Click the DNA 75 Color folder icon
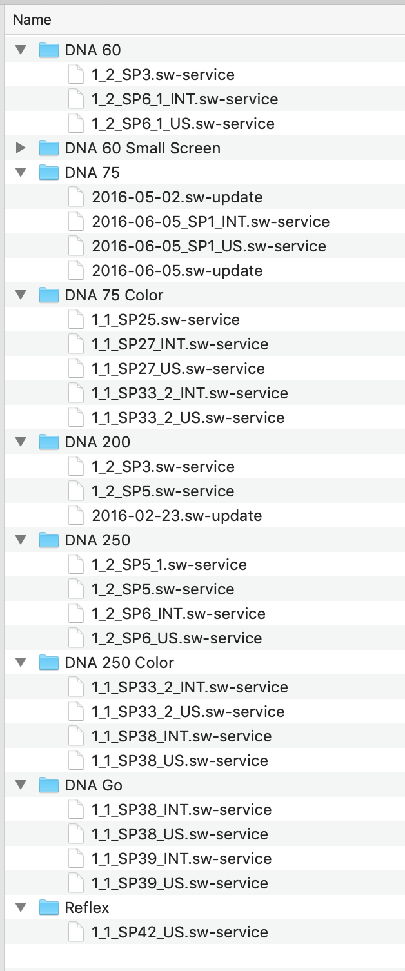This screenshot has height=971, width=405. point(49,295)
